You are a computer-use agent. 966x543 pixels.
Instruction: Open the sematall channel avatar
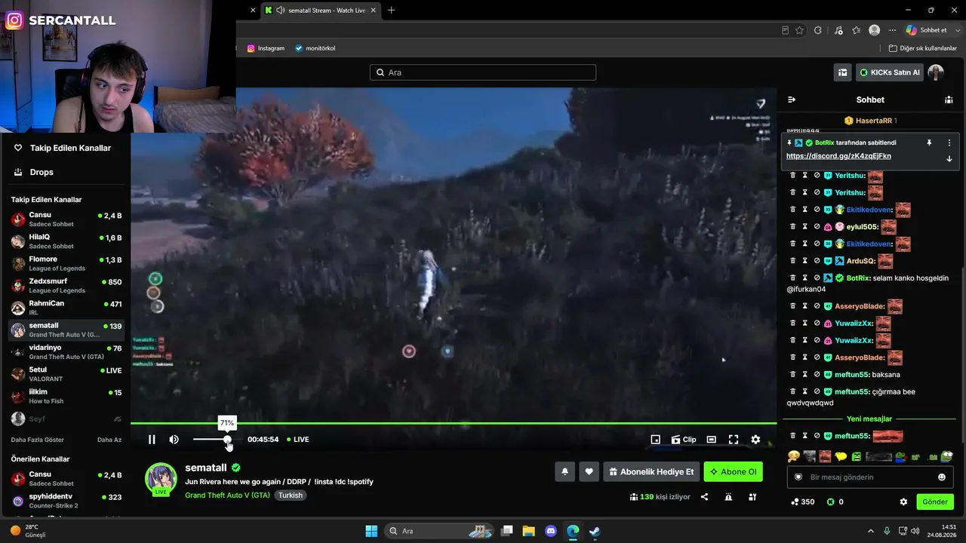(161, 478)
